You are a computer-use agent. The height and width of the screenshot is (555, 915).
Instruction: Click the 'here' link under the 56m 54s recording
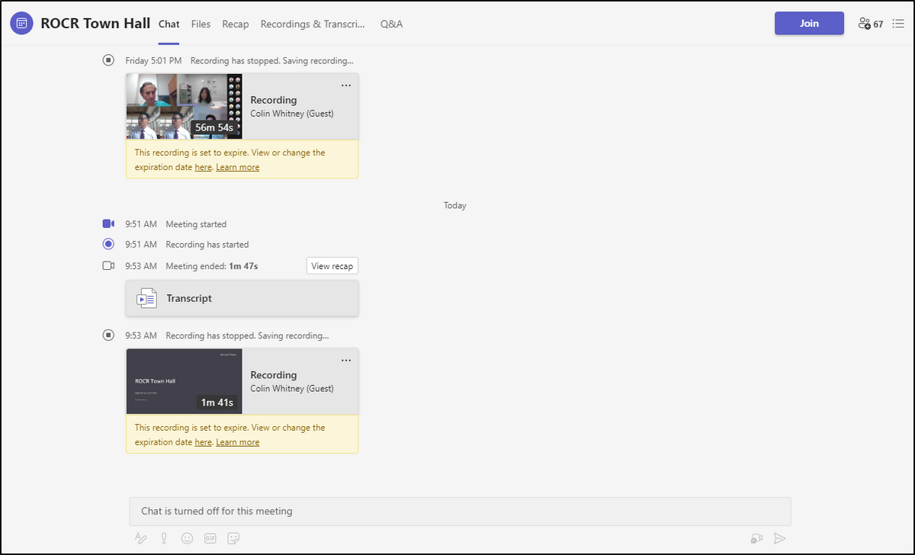[x=204, y=167]
